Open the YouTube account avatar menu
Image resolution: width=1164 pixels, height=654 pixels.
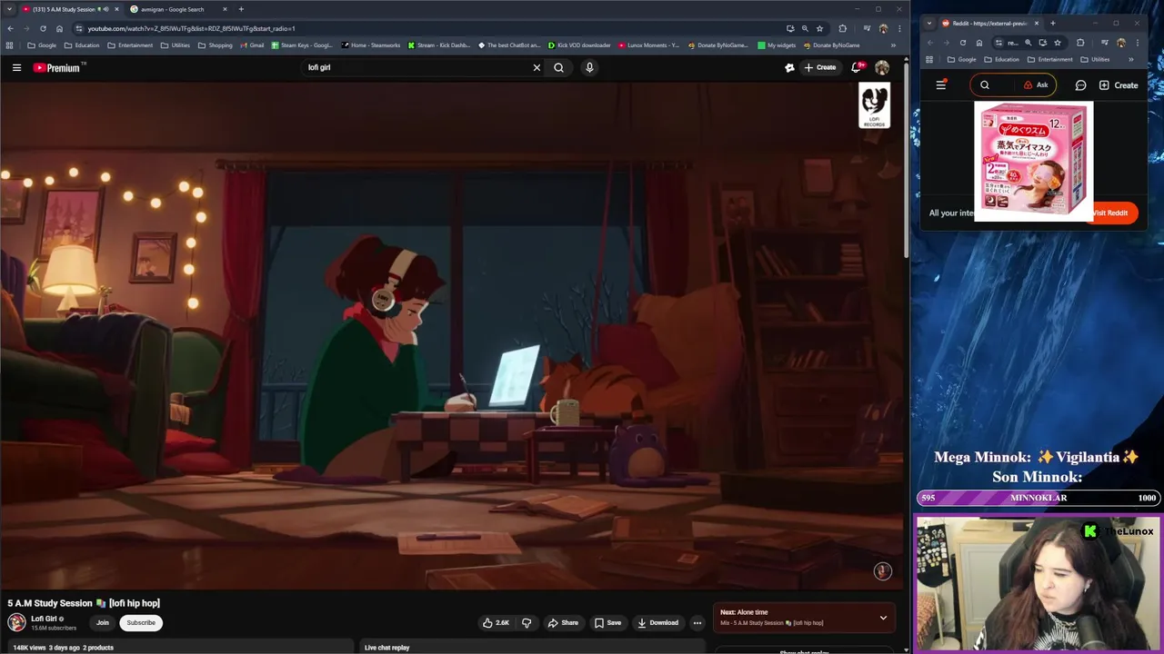pos(882,67)
